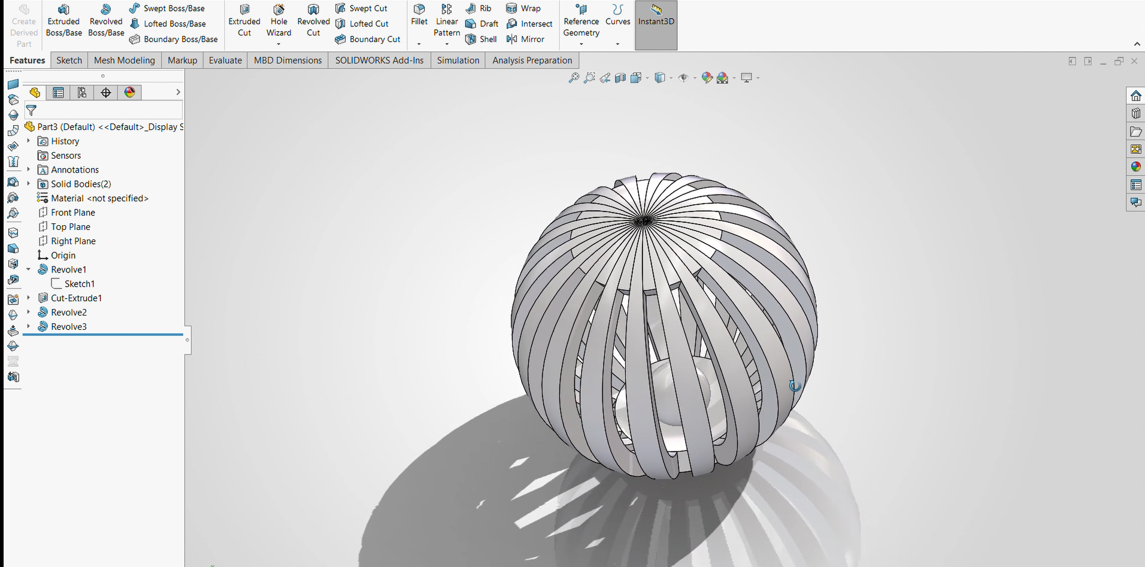Collapse the Revolve1 feature
The width and height of the screenshot is (1145, 567).
point(28,269)
